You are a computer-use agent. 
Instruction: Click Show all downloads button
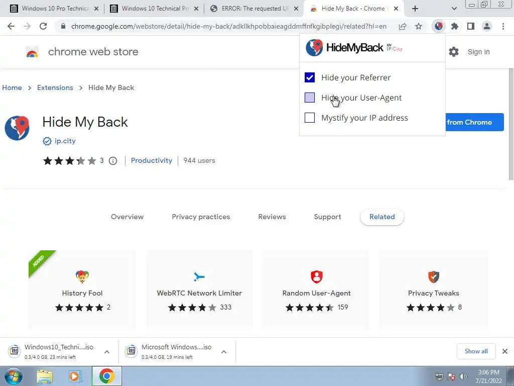[x=476, y=351]
